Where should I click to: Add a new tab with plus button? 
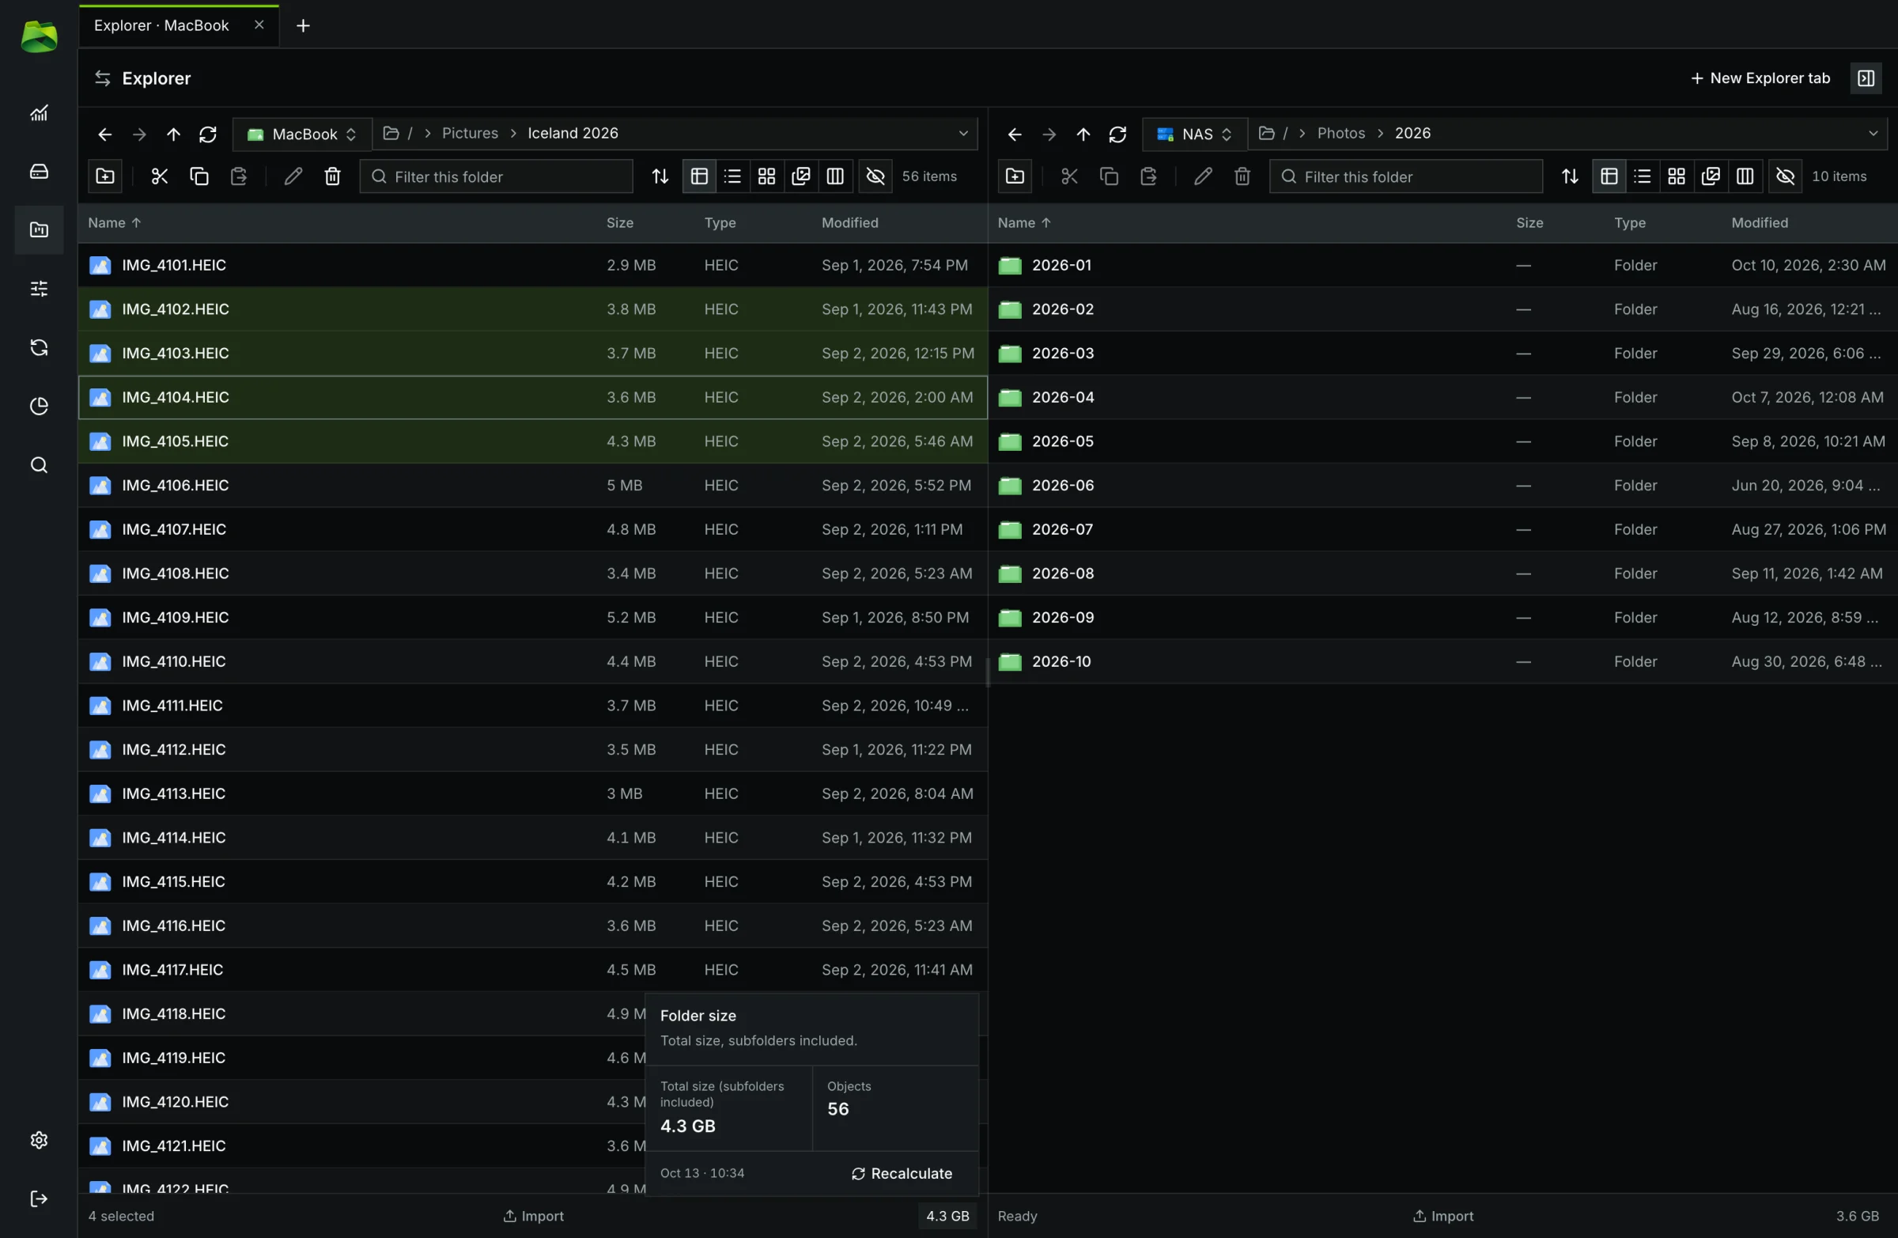click(x=303, y=25)
